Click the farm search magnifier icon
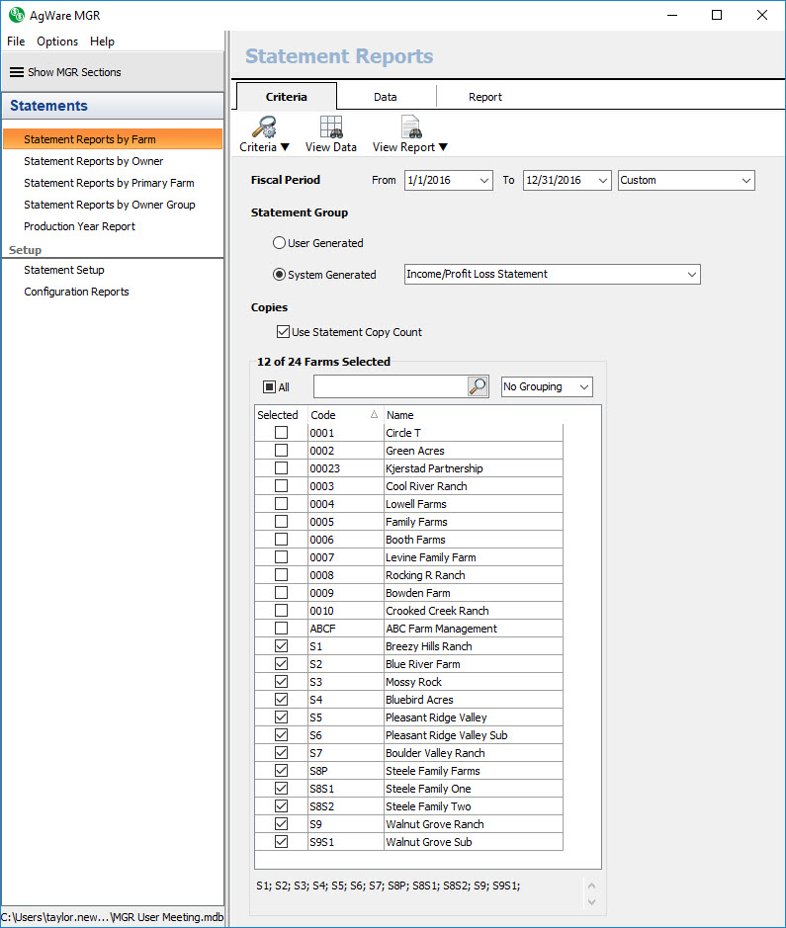786x928 pixels. 478,386
